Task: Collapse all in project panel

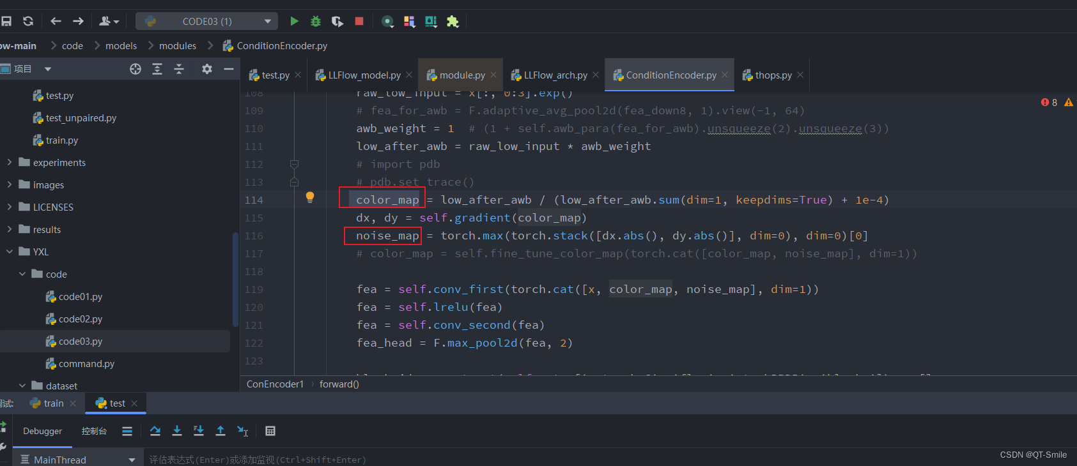Action: pyautogui.click(x=179, y=69)
